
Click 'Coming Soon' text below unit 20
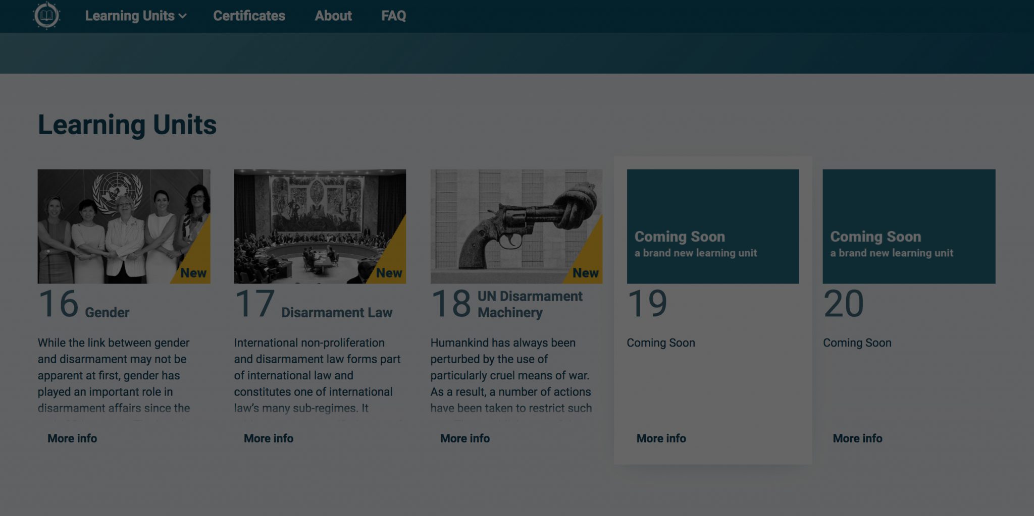coord(857,343)
